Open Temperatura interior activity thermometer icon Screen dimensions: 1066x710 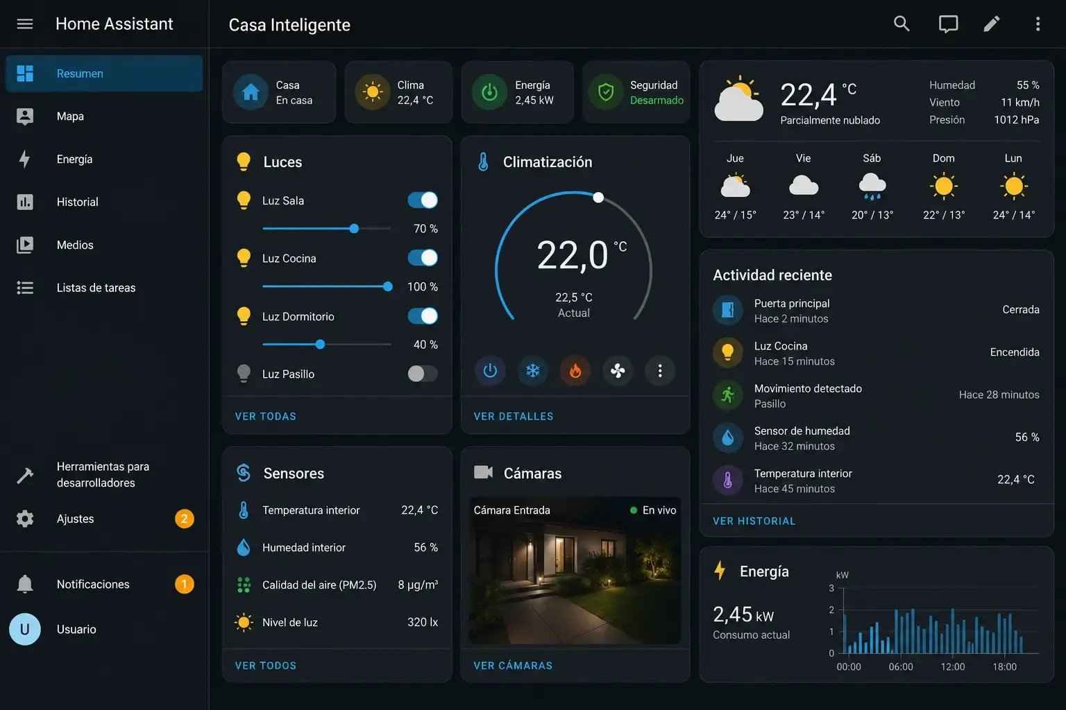pos(728,480)
